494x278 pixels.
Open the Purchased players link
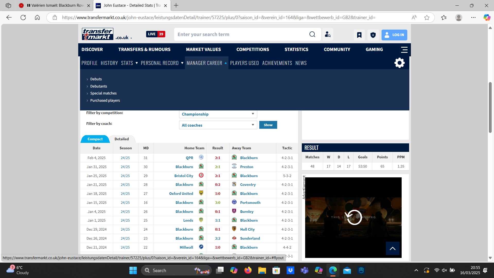(x=105, y=100)
